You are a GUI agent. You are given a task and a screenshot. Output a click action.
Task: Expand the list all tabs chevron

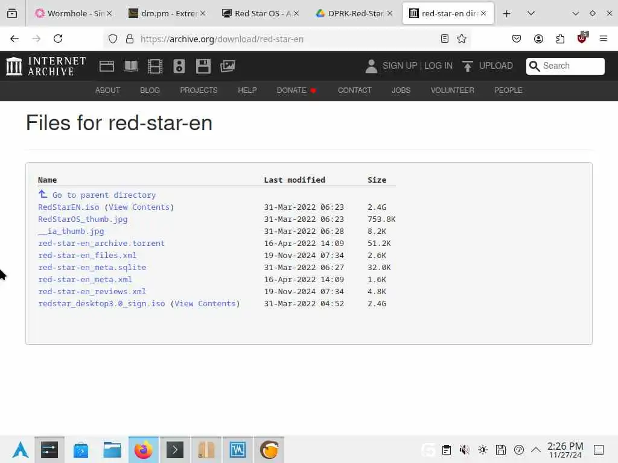[531, 13]
